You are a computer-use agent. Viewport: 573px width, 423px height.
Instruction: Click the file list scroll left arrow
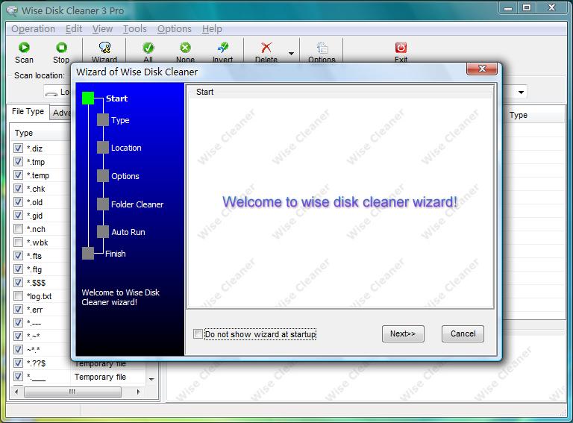point(16,392)
